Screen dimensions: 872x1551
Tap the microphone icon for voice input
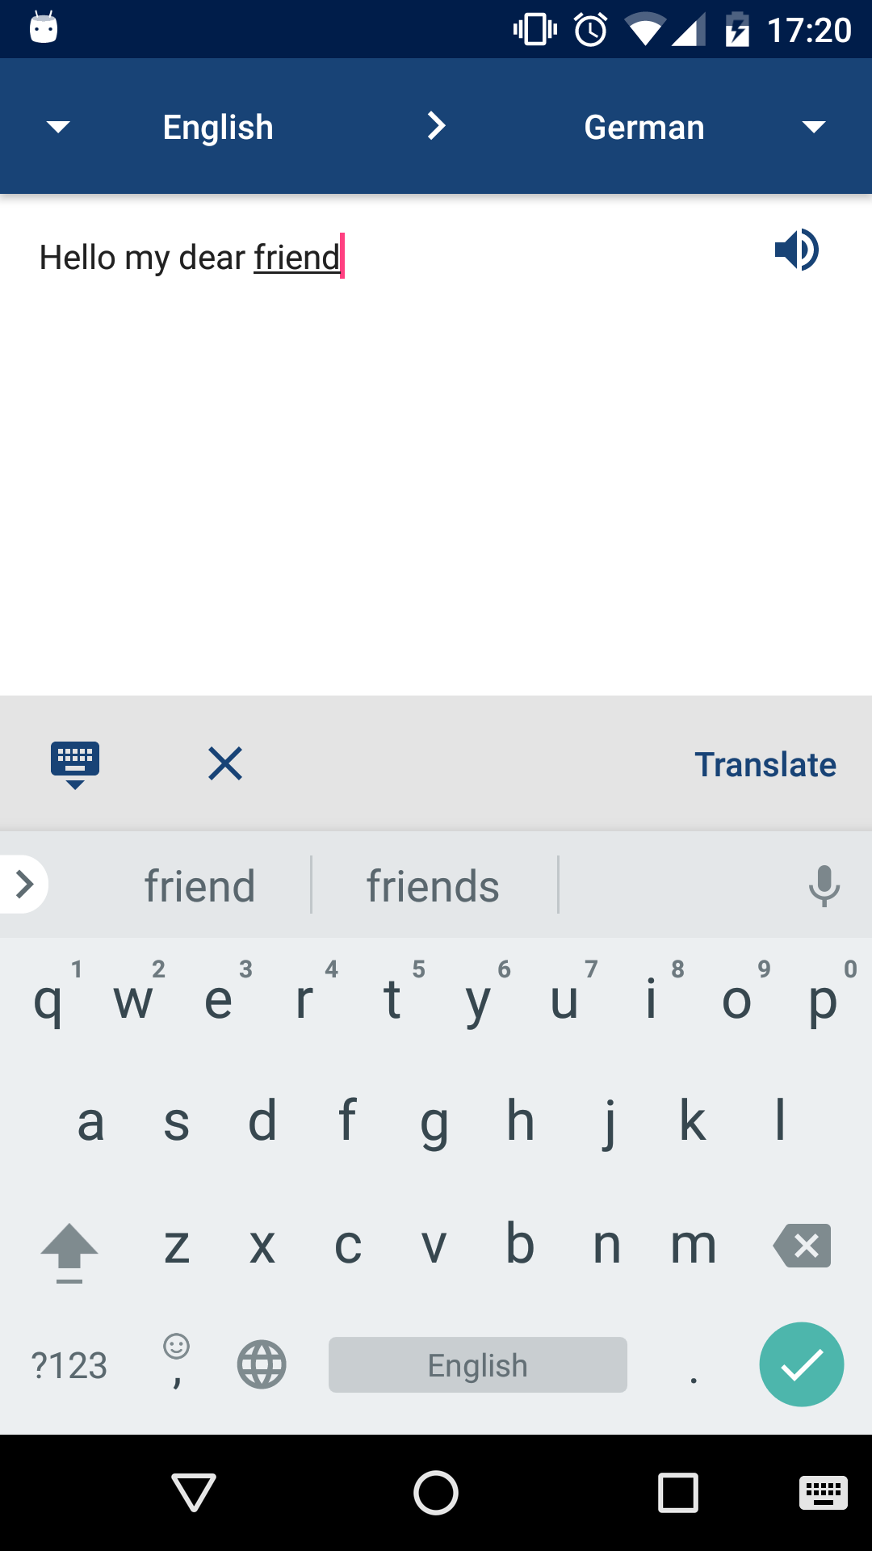pyautogui.click(x=824, y=885)
